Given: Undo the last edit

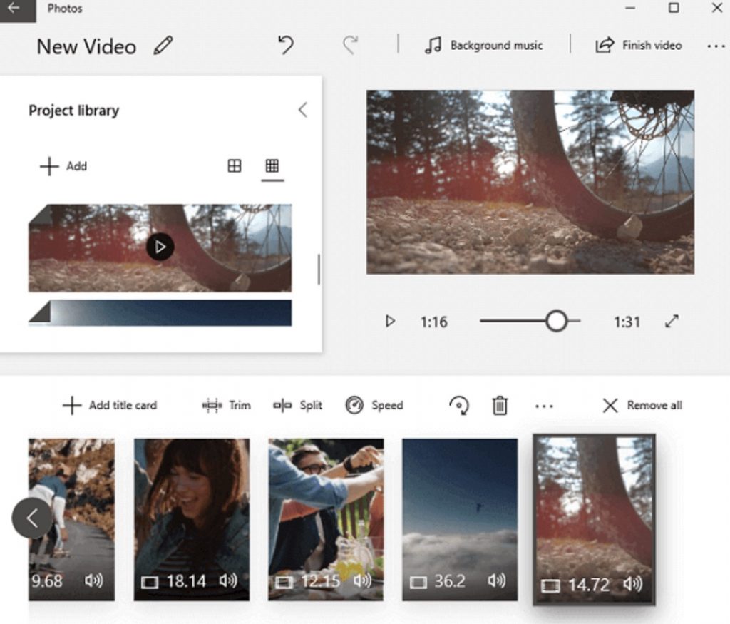Looking at the screenshot, I should pos(286,46).
